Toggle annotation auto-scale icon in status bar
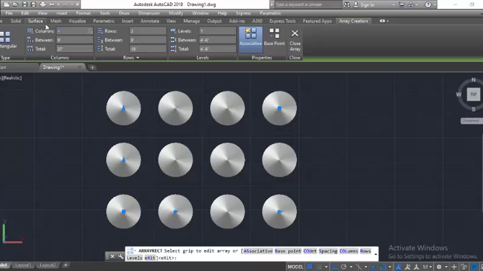Image resolution: width=483 pixels, height=271 pixels. click(408, 266)
